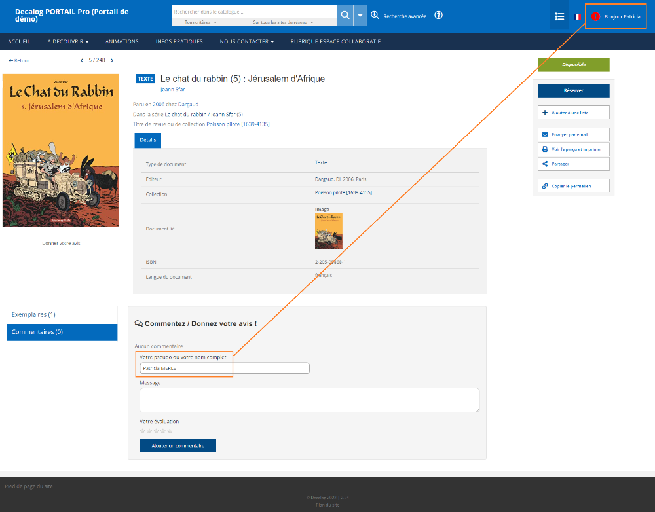Submit with Ajouter un commentaire button
The height and width of the screenshot is (512, 655).
[178, 446]
